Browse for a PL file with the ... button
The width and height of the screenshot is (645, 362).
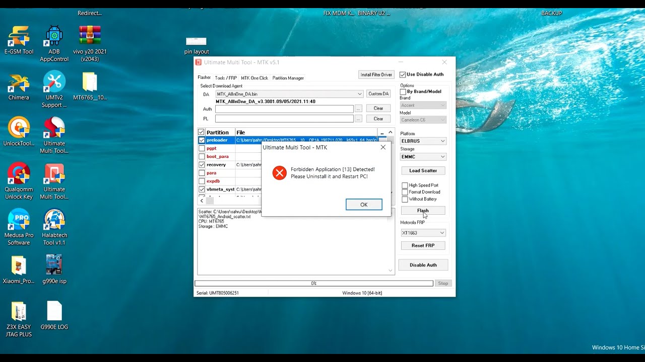[358, 119]
